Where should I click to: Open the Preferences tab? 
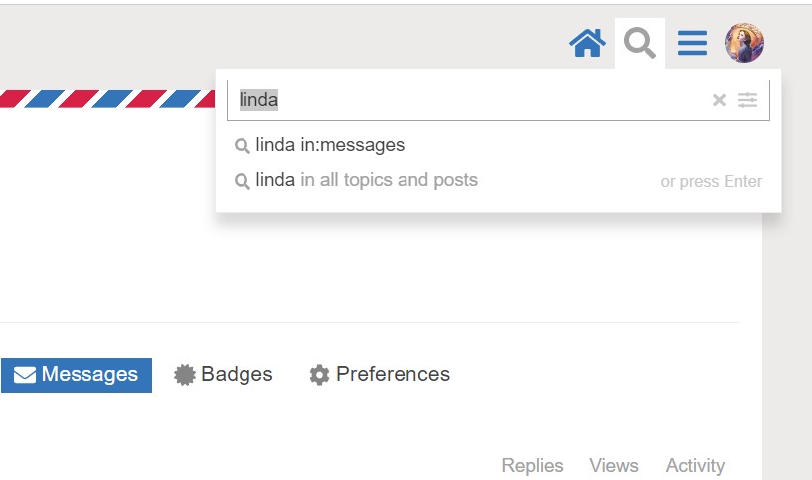click(380, 375)
